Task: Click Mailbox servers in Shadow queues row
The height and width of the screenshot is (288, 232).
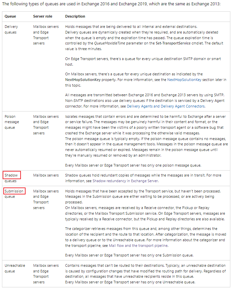Action: coord(46,175)
